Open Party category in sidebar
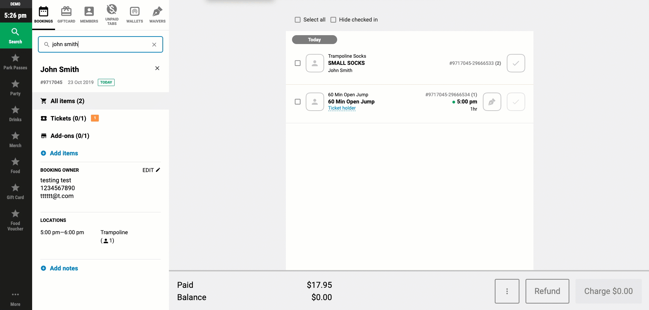Viewport: 649px width, 310px height. coord(15,88)
